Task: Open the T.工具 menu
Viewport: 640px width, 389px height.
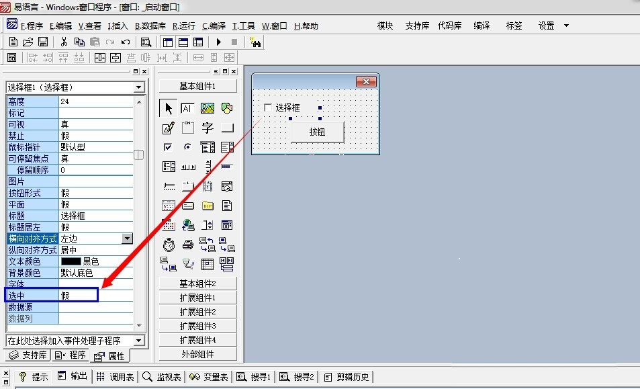Action: (243, 26)
